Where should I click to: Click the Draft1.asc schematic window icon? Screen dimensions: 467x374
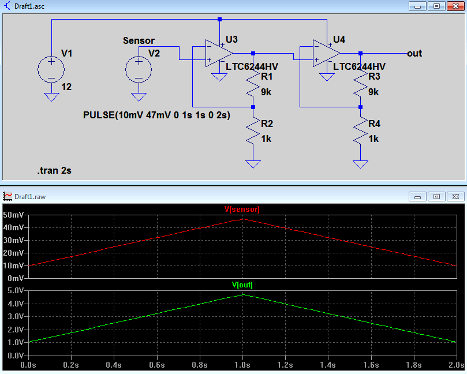coord(8,6)
